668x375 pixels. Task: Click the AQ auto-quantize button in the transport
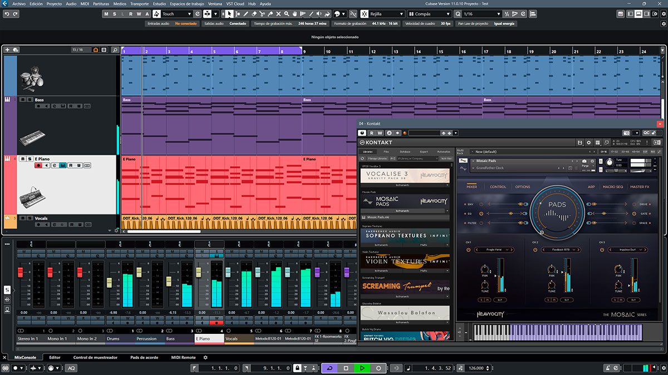tap(71, 368)
